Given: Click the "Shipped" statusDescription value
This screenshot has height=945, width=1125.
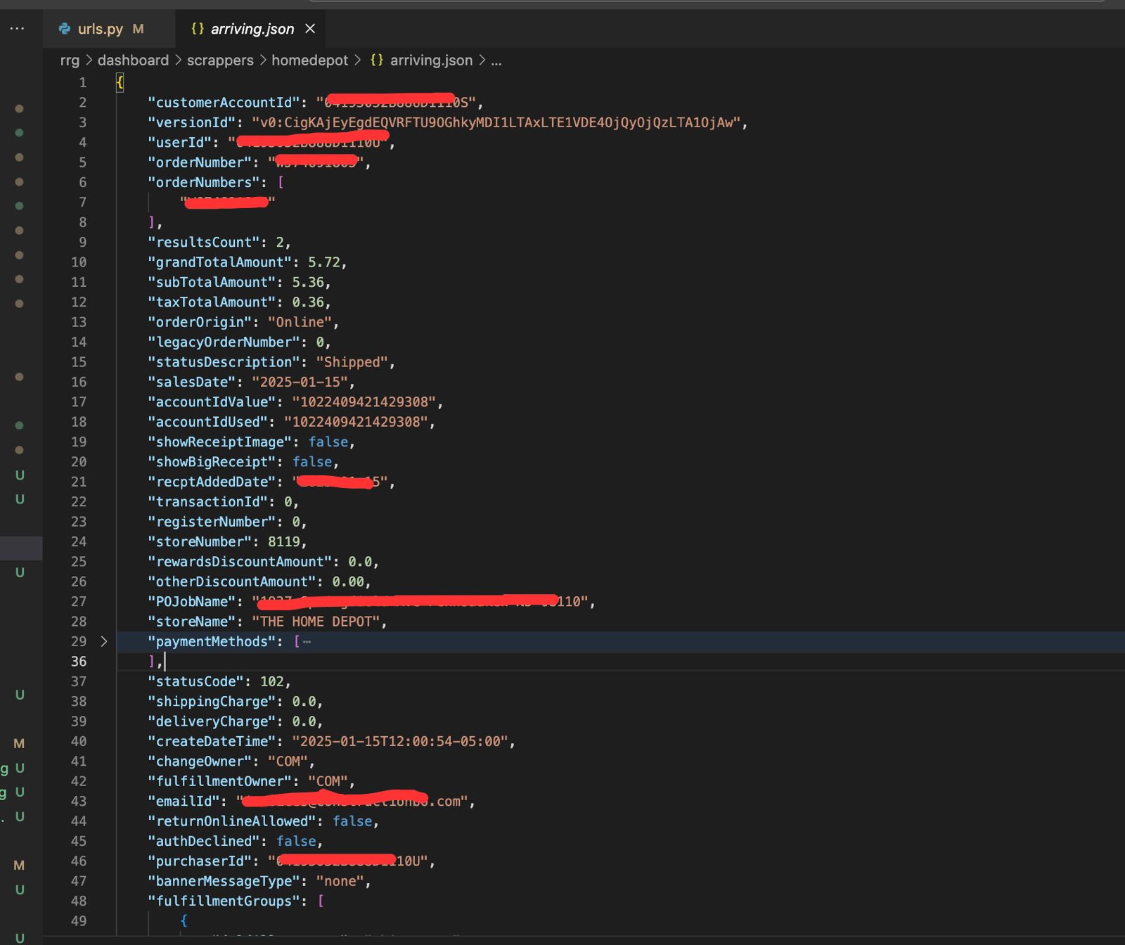Looking at the screenshot, I should (352, 362).
